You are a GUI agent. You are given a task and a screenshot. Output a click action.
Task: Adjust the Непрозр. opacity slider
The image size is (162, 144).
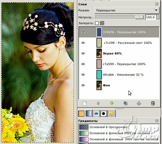[x=119, y=17]
